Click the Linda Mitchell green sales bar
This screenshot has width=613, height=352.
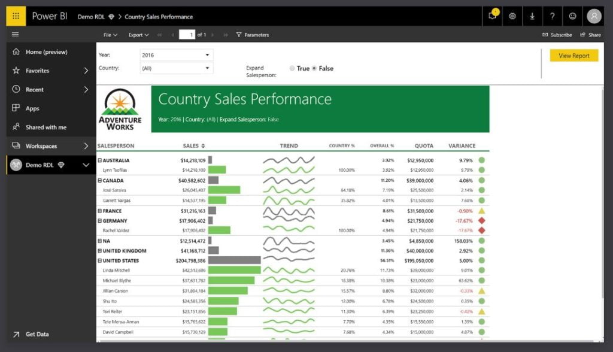pyautogui.click(x=235, y=270)
